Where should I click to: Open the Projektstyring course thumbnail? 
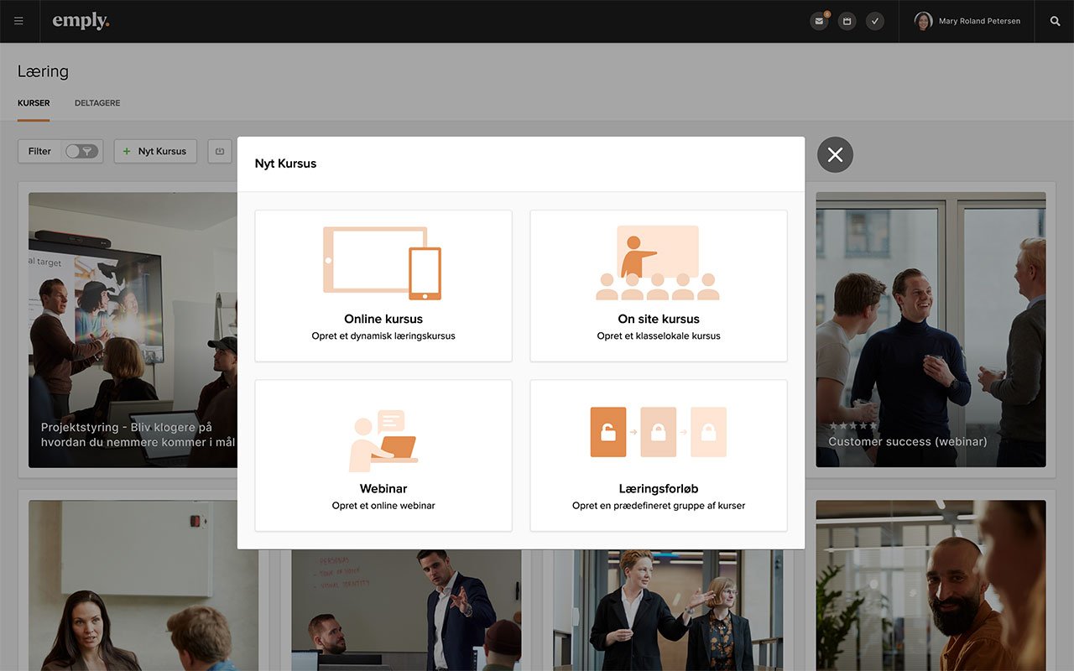pos(133,330)
